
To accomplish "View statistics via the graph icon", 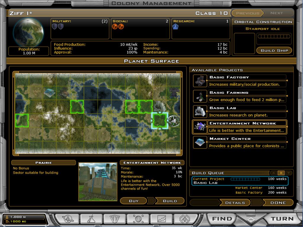I will click(162, 218).
